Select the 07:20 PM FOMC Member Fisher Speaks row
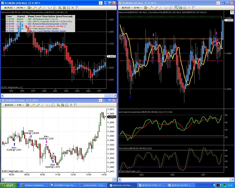The height and width of the screenshot is (188, 235). point(40,29)
